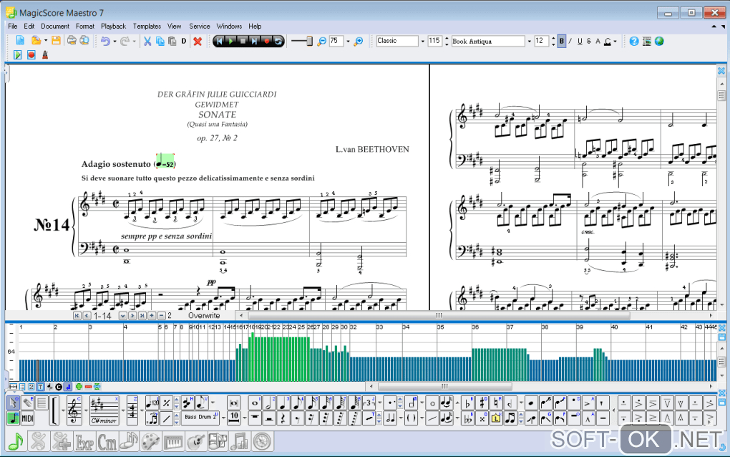
Task: Open help with blue question mark icon
Action: pos(634,42)
